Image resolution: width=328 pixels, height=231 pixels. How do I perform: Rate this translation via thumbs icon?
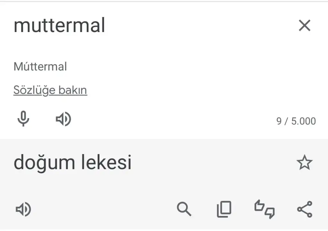point(264,209)
